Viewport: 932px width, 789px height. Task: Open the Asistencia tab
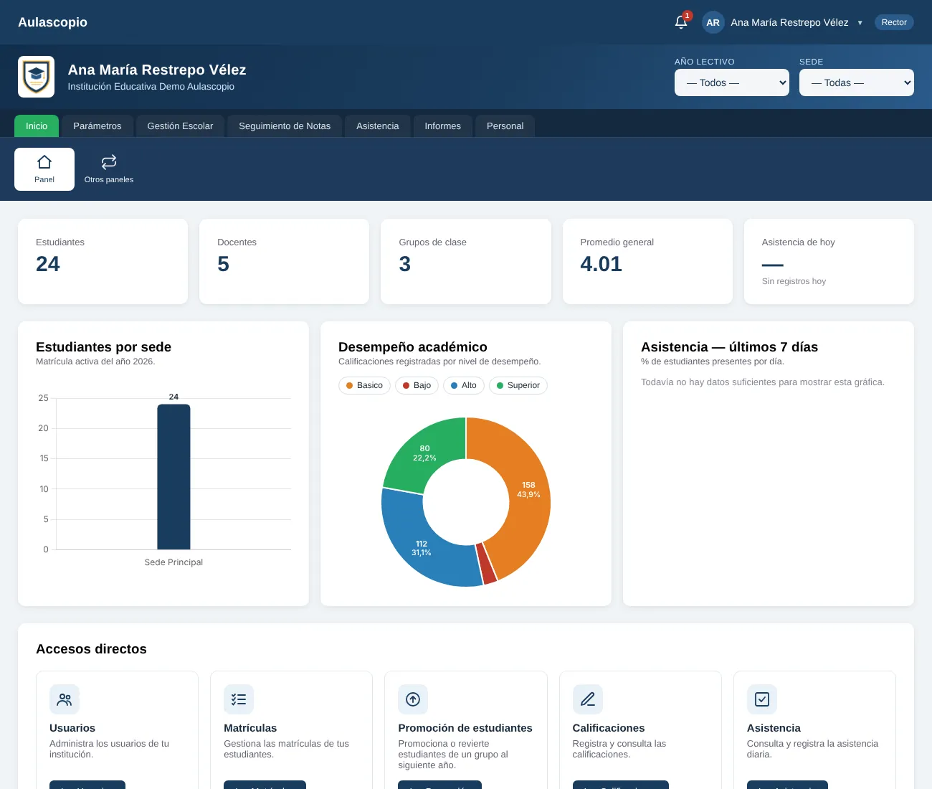point(378,126)
